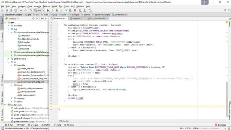Click the Save All toolbar icon
The height and width of the screenshot is (130, 231).
(7, 10)
